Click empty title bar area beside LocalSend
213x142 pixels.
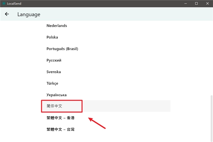click(x=99, y=3)
